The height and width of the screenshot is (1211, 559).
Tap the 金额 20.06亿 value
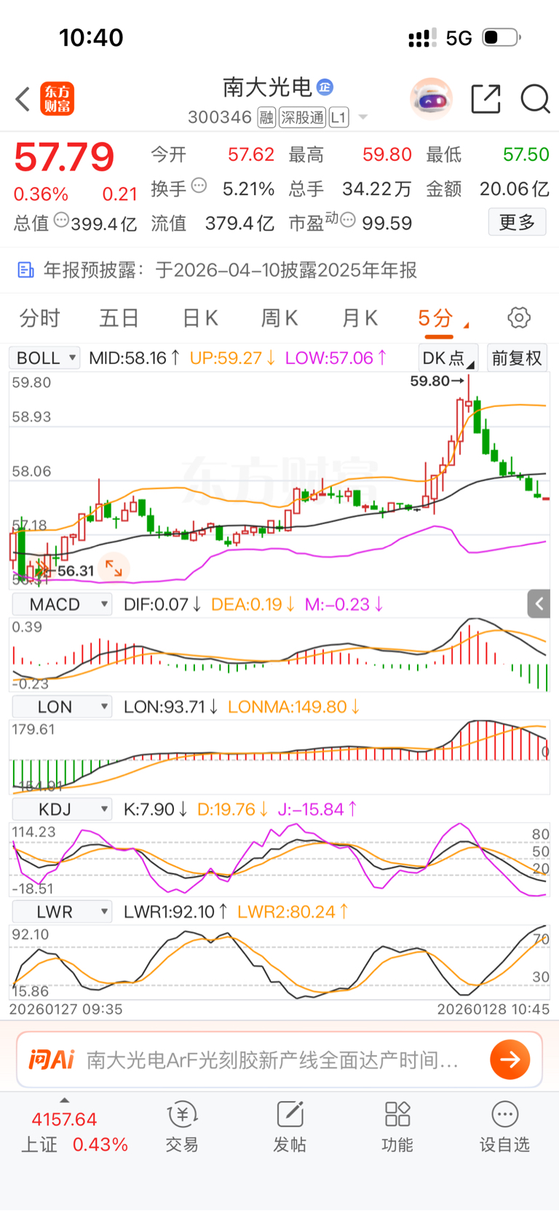point(514,189)
